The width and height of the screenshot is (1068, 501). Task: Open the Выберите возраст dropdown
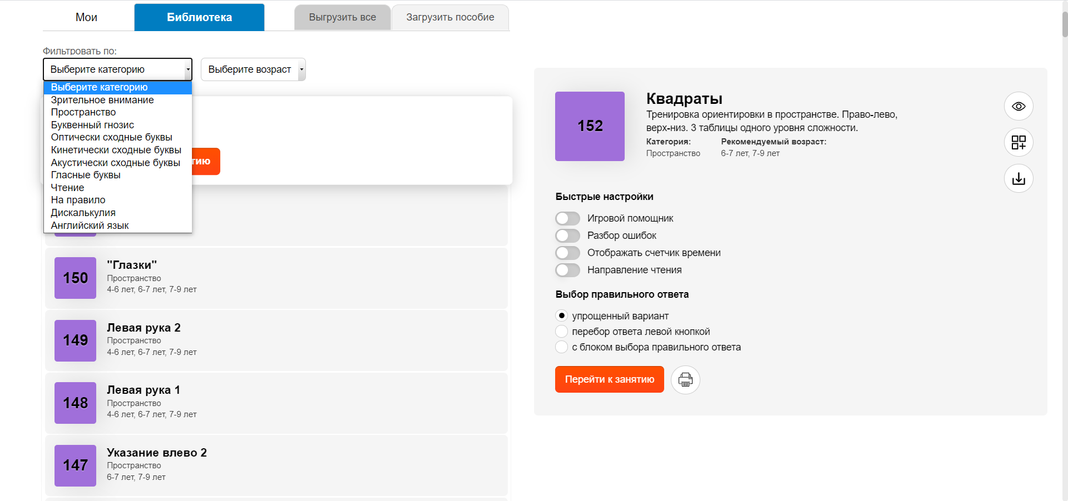click(x=253, y=69)
